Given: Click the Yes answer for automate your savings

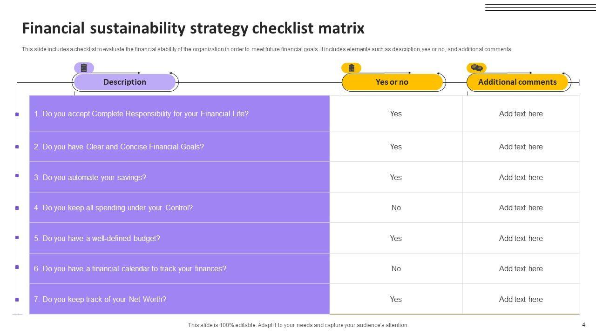Looking at the screenshot, I should tap(396, 177).
